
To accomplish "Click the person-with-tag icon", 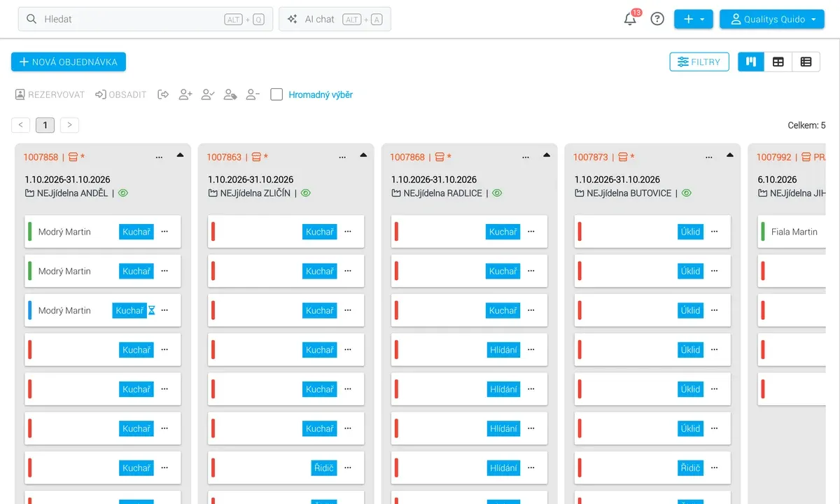I will click(x=230, y=94).
